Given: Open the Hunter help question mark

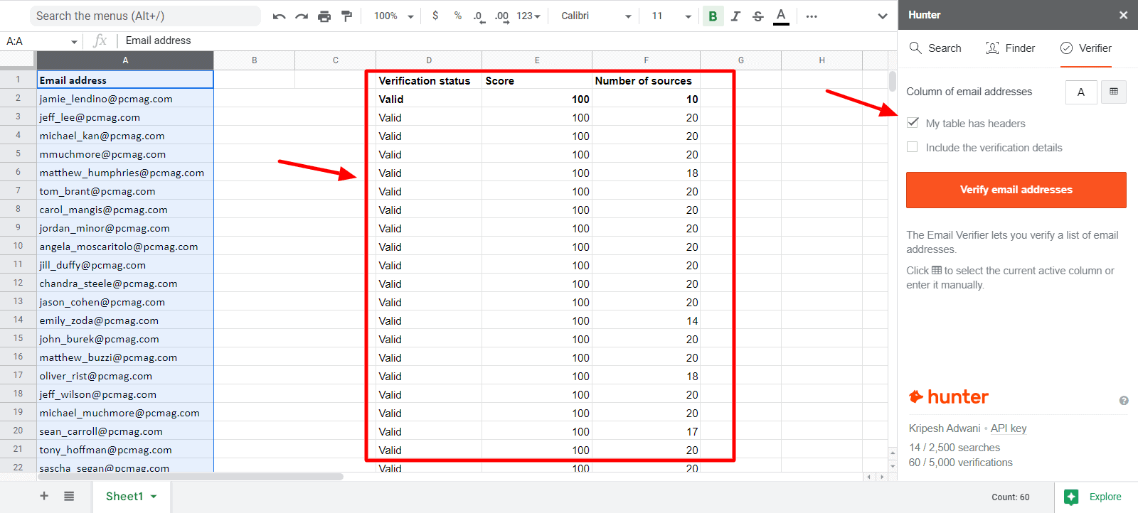Looking at the screenshot, I should coord(1124,401).
